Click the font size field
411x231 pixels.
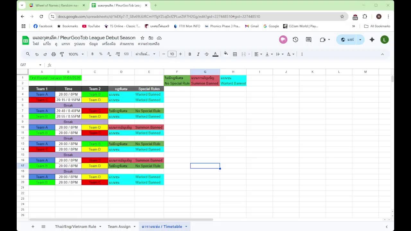pyautogui.click(x=172, y=54)
